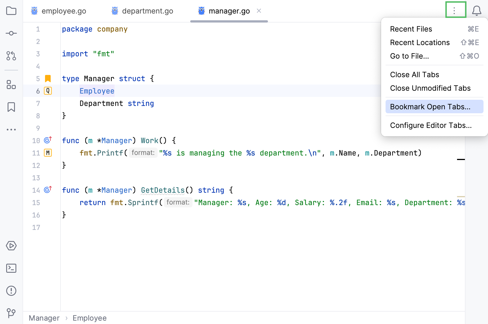The height and width of the screenshot is (324, 488).
Task: Click the notifications bell icon
Action: (x=477, y=11)
